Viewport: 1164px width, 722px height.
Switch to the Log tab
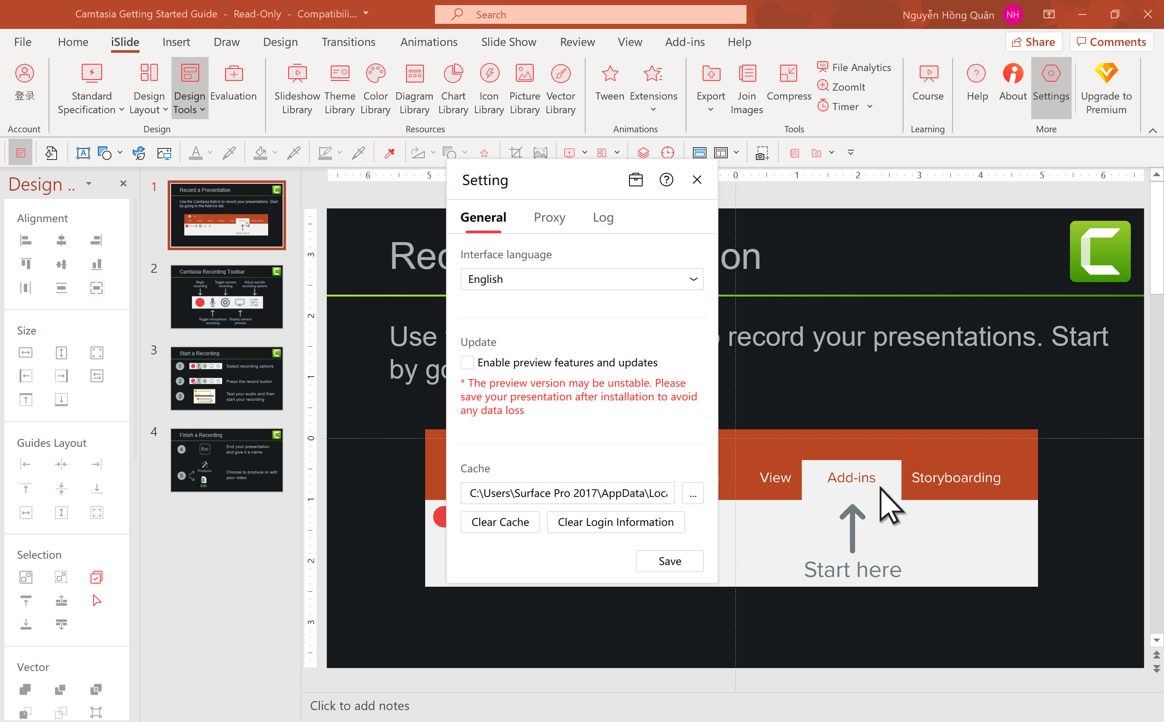pos(603,218)
